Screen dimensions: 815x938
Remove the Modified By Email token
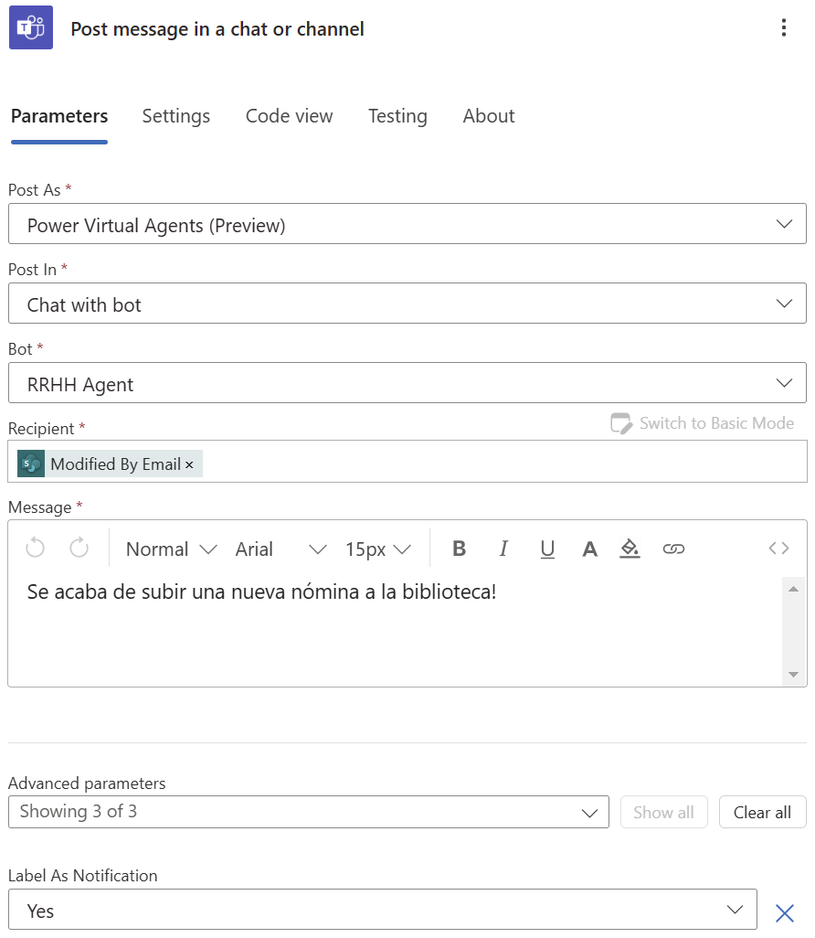189,464
